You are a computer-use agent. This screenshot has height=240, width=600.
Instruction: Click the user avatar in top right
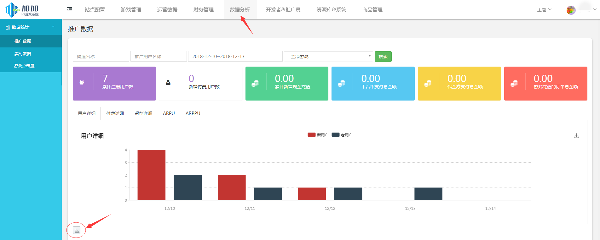point(571,10)
